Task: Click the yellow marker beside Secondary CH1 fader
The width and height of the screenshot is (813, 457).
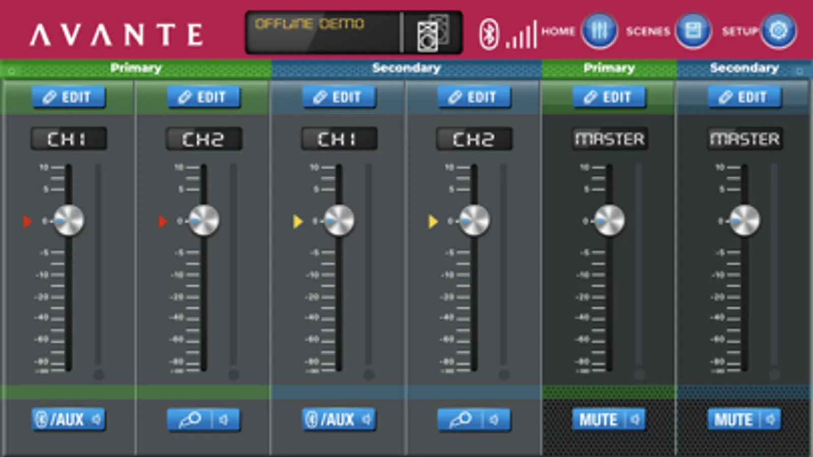Action: click(298, 221)
